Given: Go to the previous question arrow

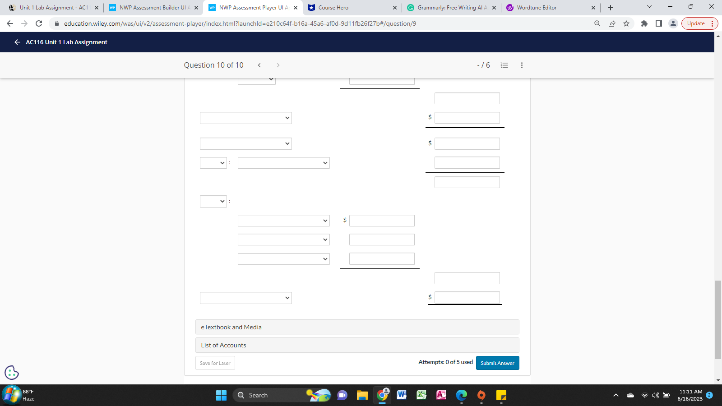Looking at the screenshot, I should pyautogui.click(x=259, y=65).
